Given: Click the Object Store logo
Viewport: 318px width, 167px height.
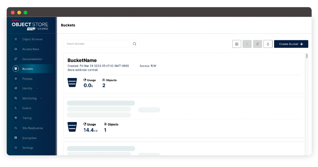Looking at the screenshot, I should pyautogui.click(x=30, y=25).
